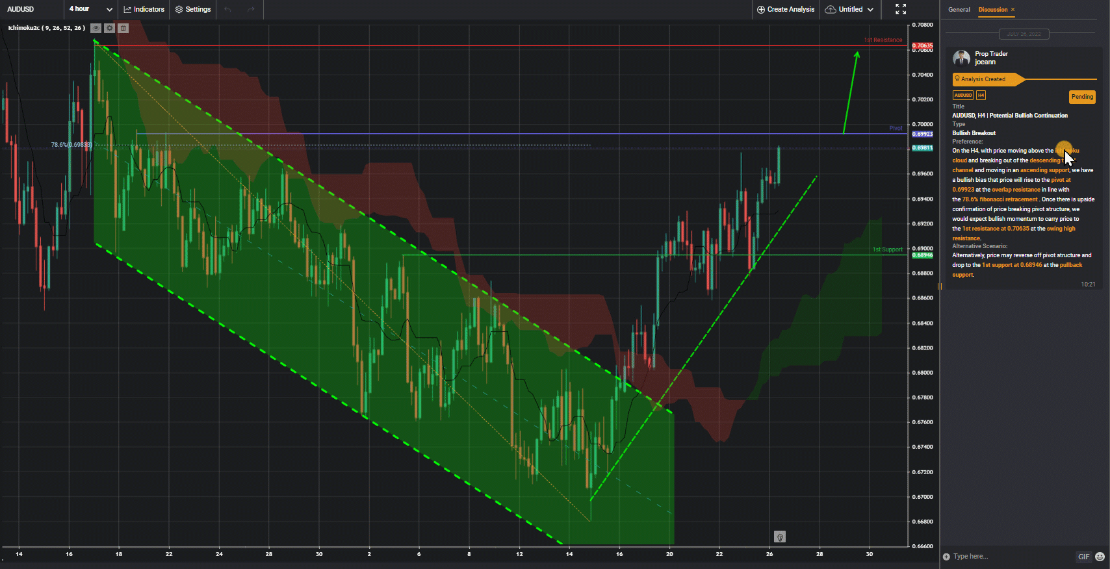Open joeann's profile avatar

(961, 58)
